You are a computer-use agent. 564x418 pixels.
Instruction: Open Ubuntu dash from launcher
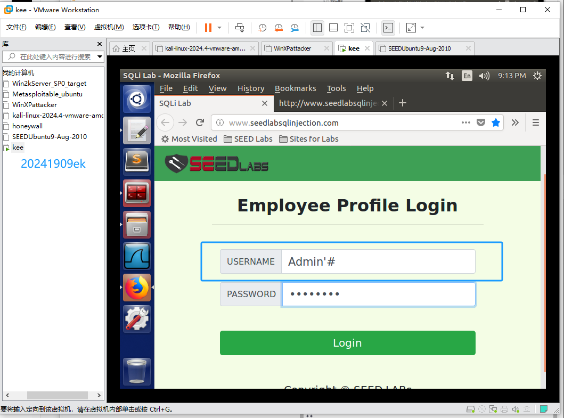point(137,99)
